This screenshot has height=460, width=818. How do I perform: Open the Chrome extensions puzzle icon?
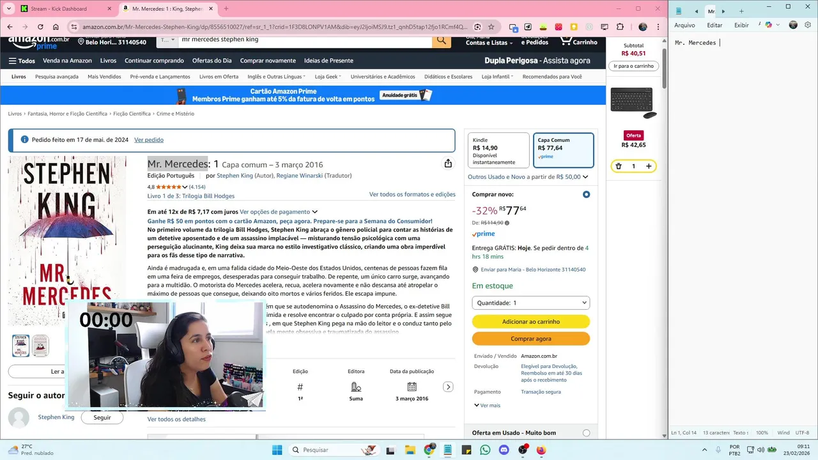point(620,27)
